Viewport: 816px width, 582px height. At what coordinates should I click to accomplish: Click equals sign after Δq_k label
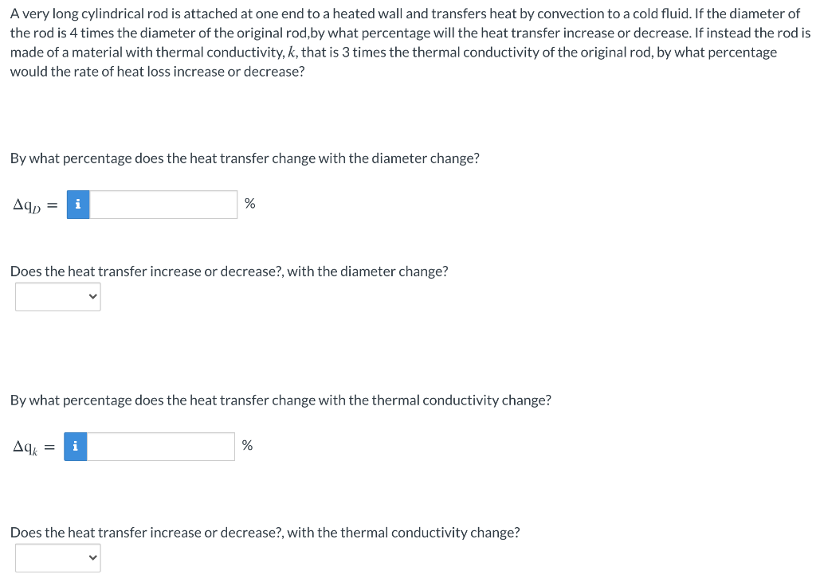(49, 447)
